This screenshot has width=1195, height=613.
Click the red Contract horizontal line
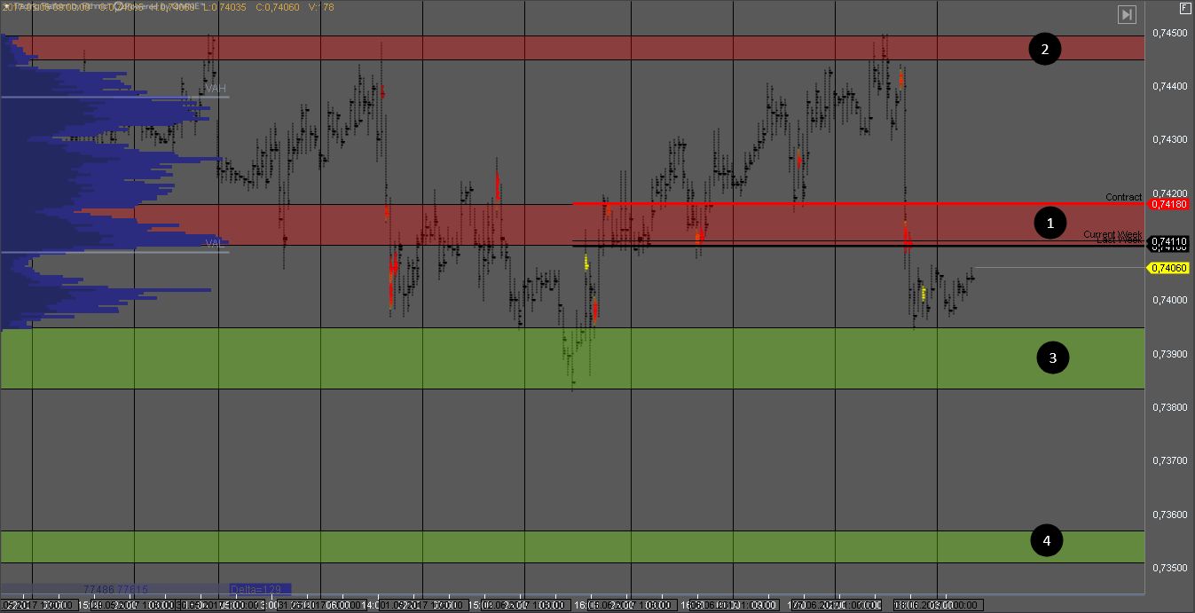(798, 203)
